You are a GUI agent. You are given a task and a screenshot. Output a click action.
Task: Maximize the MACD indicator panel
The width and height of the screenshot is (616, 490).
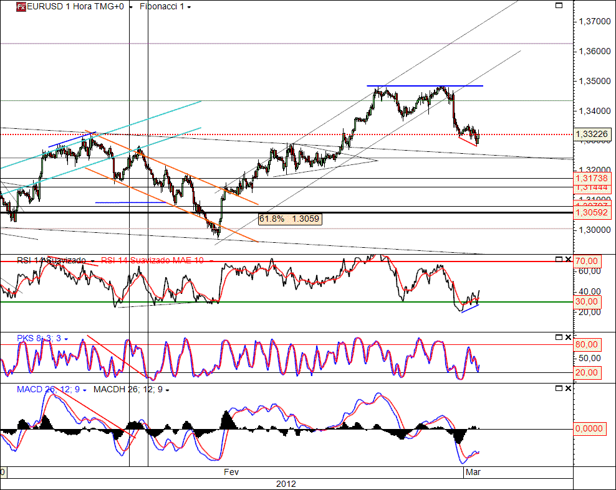point(559,388)
